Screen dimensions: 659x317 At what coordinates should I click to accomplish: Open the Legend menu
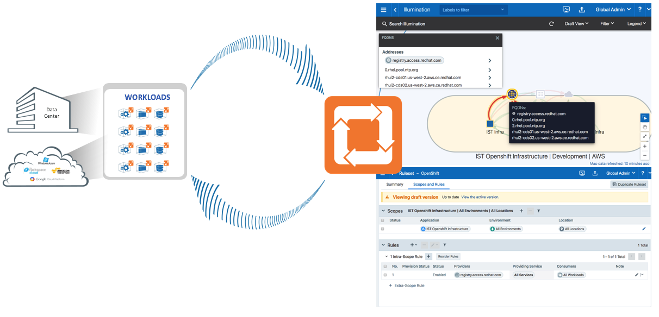click(x=636, y=24)
